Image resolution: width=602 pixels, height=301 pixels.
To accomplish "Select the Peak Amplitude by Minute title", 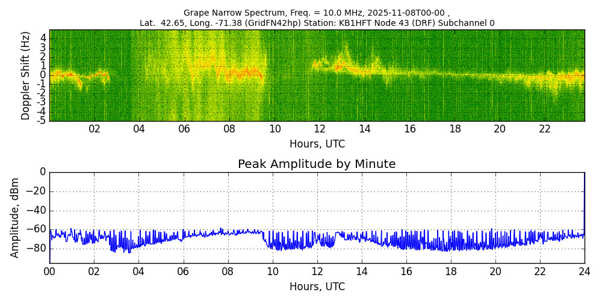I will point(317,164).
